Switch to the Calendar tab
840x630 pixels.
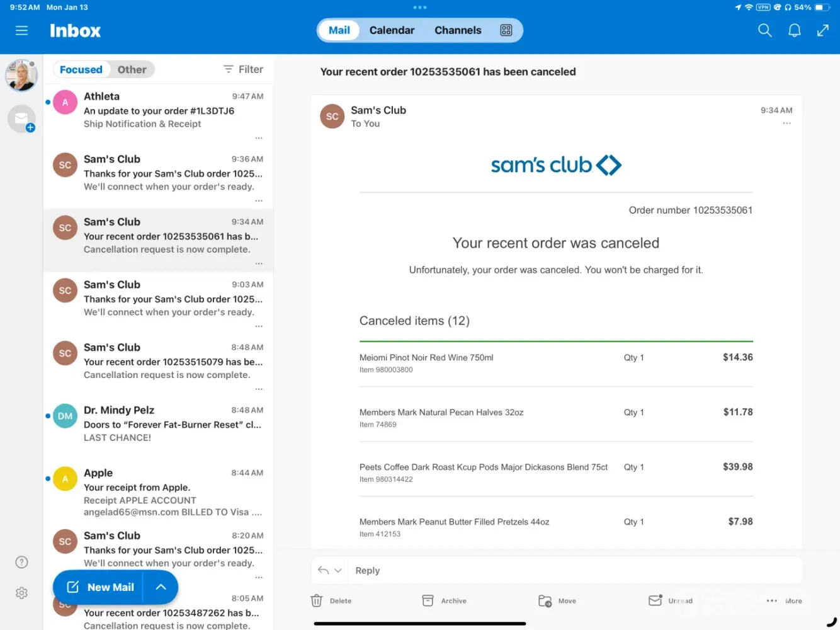[x=392, y=30]
